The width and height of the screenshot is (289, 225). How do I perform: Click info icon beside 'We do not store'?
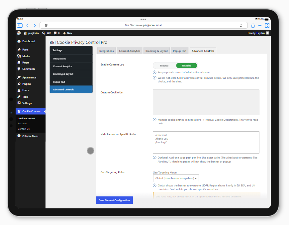[x=154, y=78]
